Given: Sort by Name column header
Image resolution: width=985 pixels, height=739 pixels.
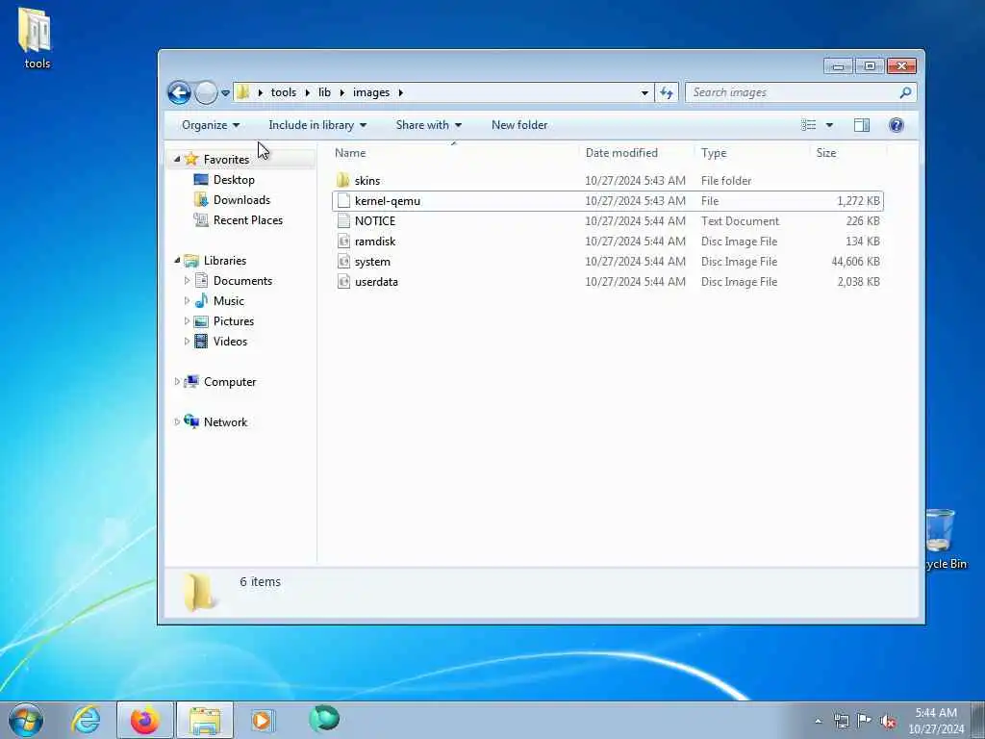Looking at the screenshot, I should (x=454, y=153).
